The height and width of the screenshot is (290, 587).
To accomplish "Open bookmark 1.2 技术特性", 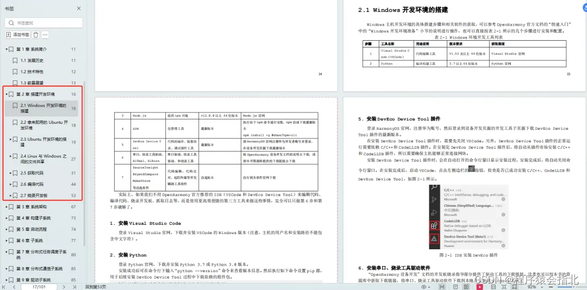I will [32, 72].
